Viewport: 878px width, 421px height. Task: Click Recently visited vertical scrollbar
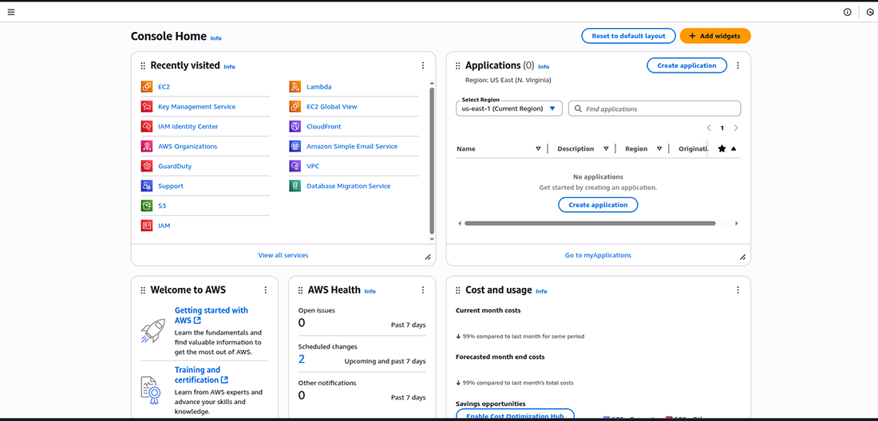pos(432,161)
